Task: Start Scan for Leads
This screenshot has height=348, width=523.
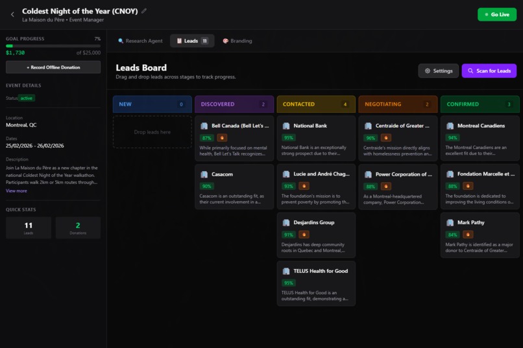Action: pyautogui.click(x=489, y=71)
